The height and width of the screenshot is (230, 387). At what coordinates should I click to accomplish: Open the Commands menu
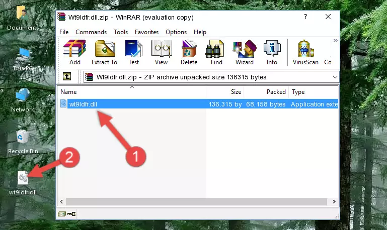(x=91, y=32)
